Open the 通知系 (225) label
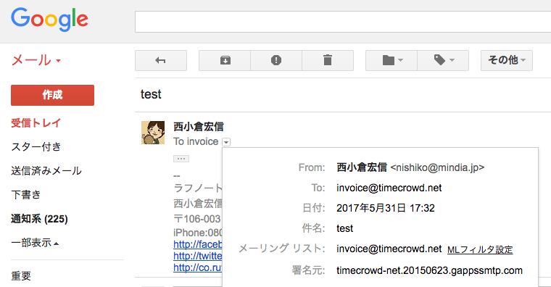Screen dimensions: 551x287 click(39, 219)
